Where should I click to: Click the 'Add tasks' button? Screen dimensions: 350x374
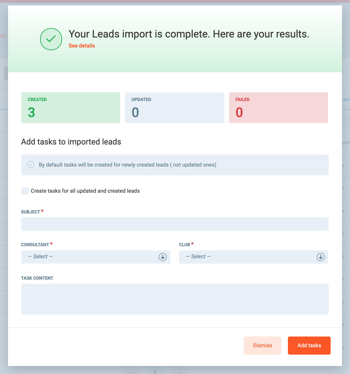pyautogui.click(x=309, y=345)
